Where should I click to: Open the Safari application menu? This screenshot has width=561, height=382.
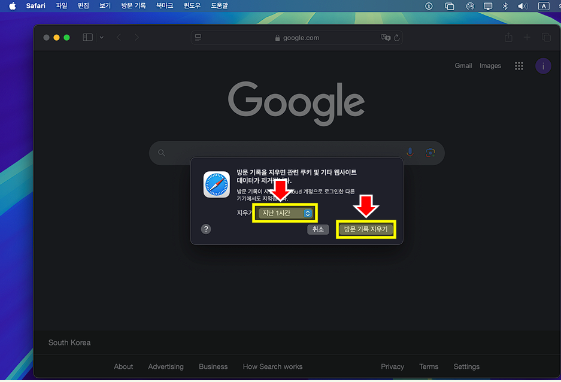[x=35, y=6]
